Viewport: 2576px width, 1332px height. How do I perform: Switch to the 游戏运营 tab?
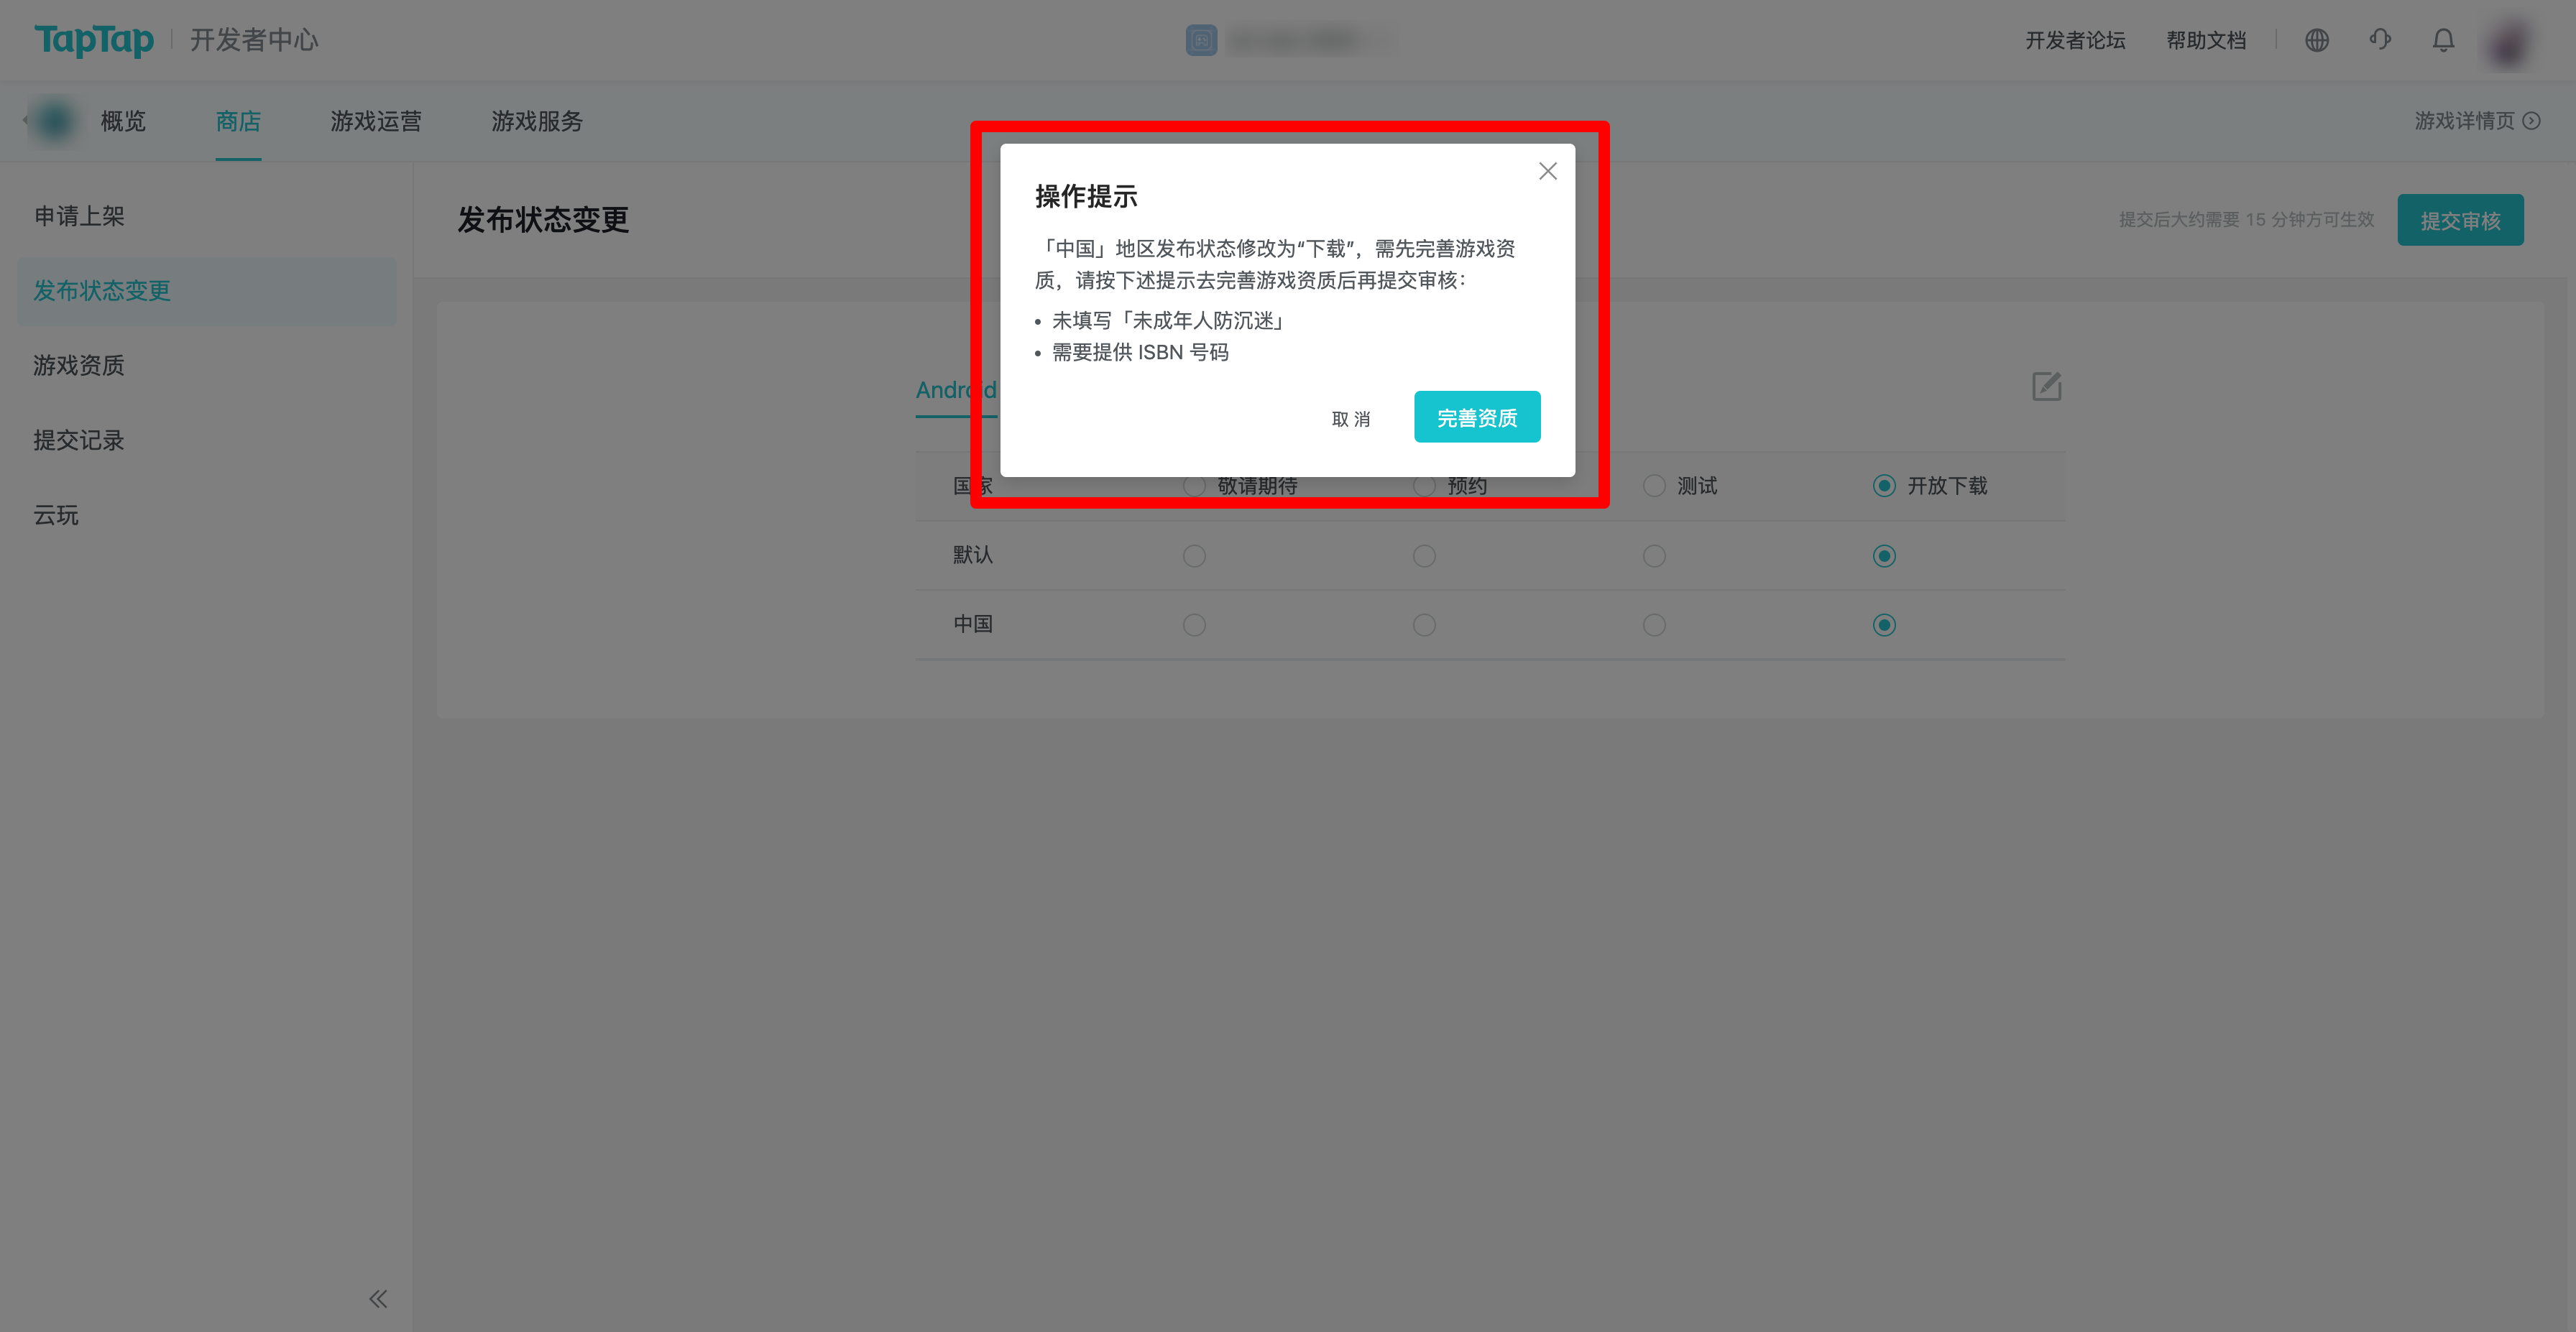click(x=376, y=121)
